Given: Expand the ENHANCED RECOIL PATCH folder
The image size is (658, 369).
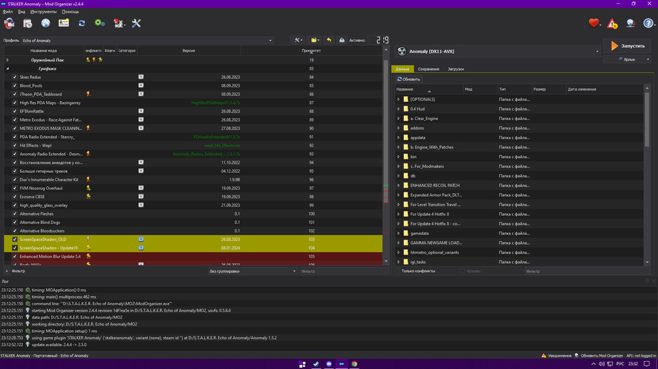Looking at the screenshot, I should (x=399, y=185).
